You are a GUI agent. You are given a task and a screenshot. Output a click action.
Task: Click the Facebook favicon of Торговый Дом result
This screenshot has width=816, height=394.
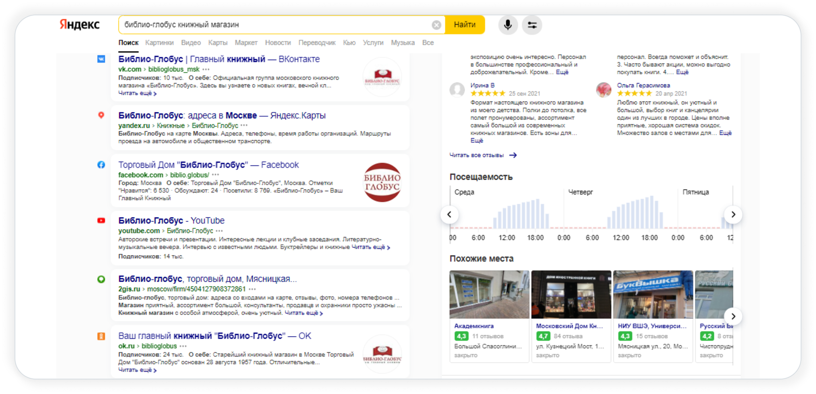(101, 165)
